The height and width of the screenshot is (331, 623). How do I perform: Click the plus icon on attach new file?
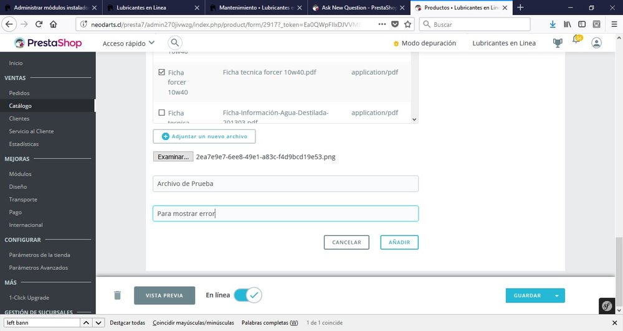pos(166,136)
